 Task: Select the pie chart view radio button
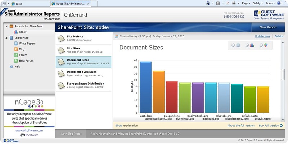(261, 45)
